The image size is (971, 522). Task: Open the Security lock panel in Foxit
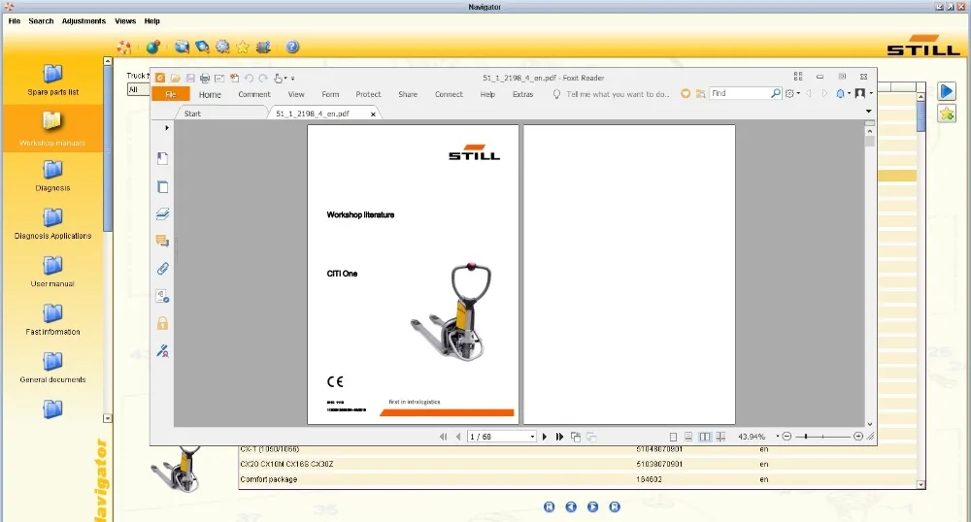pyautogui.click(x=162, y=323)
